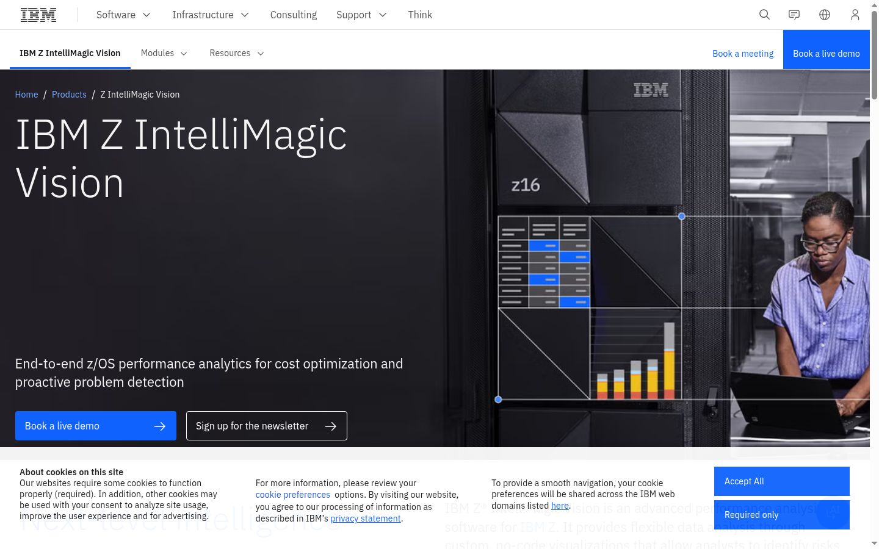Click the Book a meeting link
Viewport: 879px width, 549px height.
743,54
